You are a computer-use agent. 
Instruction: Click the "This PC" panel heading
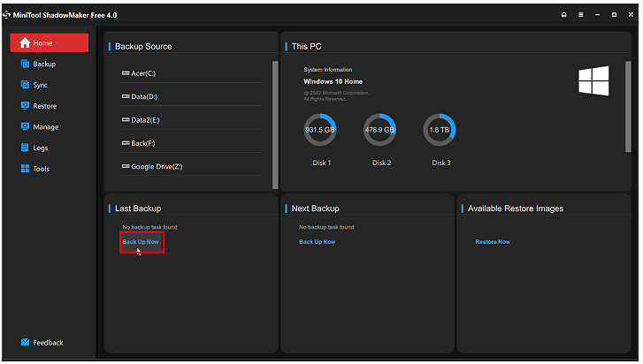[306, 46]
